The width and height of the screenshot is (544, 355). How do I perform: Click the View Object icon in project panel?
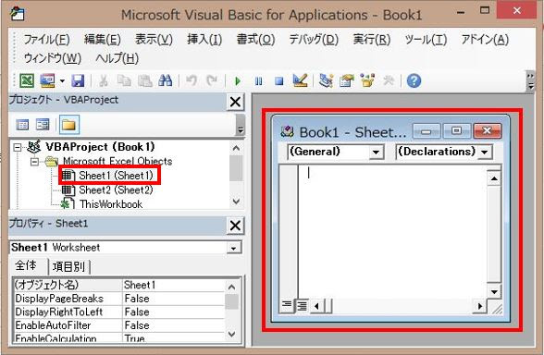coord(43,125)
